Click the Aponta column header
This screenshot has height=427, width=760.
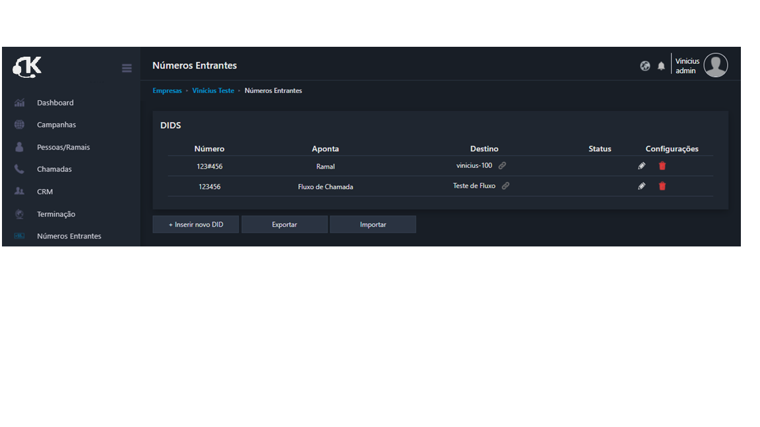325,149
